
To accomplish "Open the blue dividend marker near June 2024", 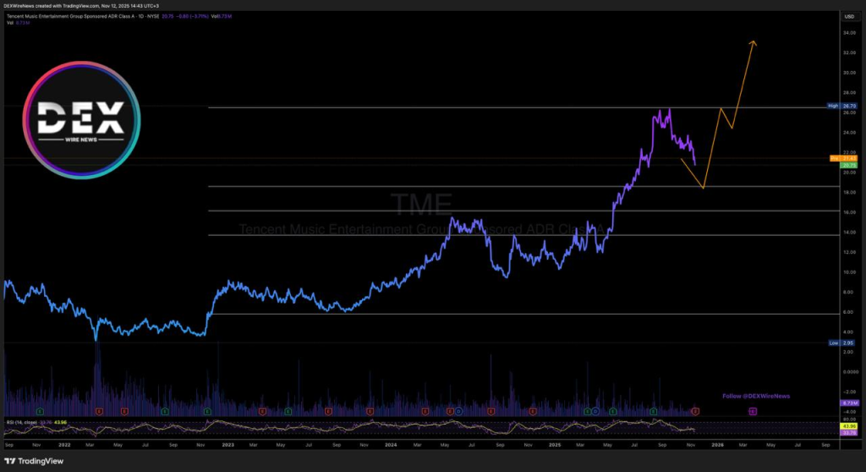I will [x=458, y=411].
